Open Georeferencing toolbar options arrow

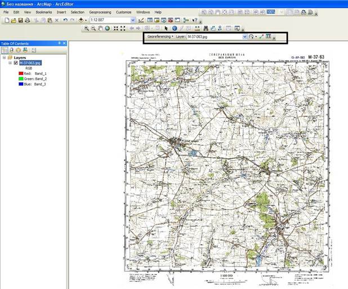[x=274, y=38]
